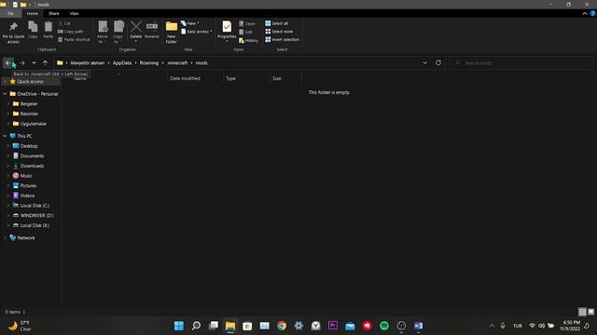The width and height of the screenshot is (597, 335).
Task: Switch to the View ribbon tab
Action: (74, 13)
